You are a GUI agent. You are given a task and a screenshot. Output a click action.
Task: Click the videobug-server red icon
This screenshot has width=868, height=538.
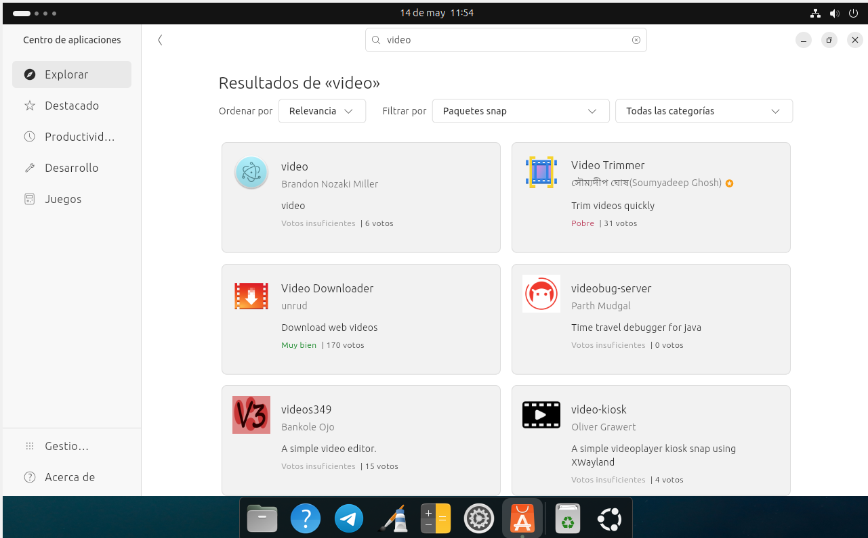pyautogui.click(x=541, y=294)
